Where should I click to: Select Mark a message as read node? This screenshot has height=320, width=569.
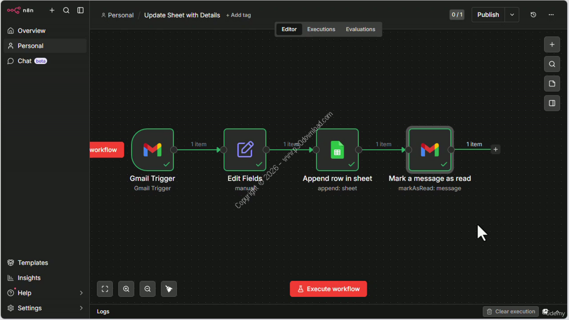pyautogui.click(x=430, y=150)
